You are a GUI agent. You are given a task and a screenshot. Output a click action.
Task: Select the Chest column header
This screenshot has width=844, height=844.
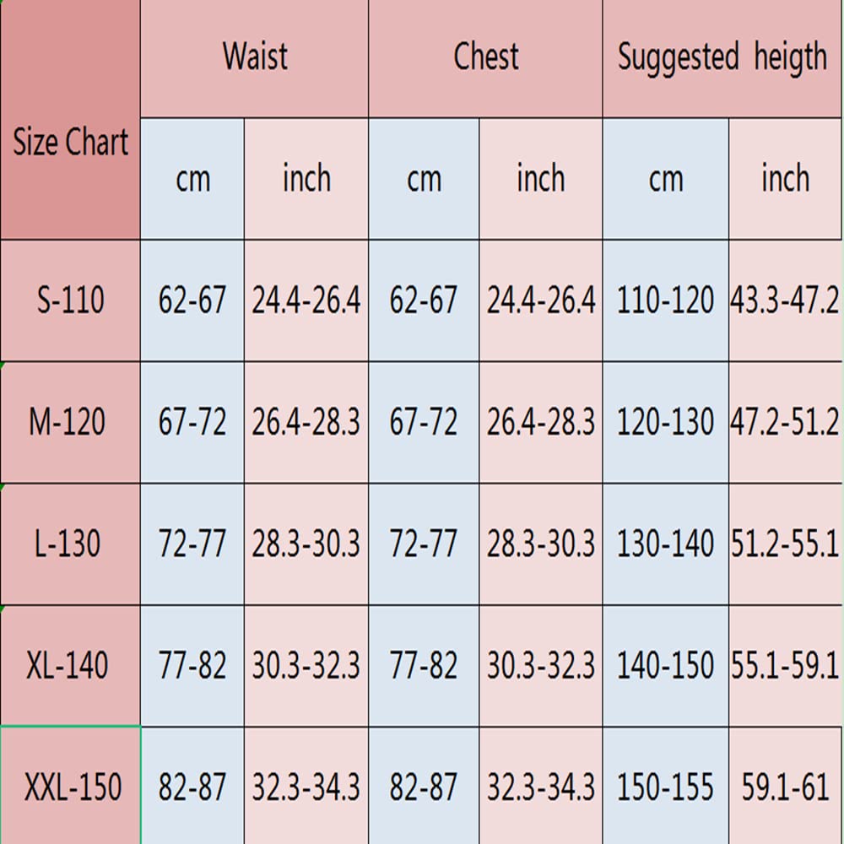[x=485, y=57]
